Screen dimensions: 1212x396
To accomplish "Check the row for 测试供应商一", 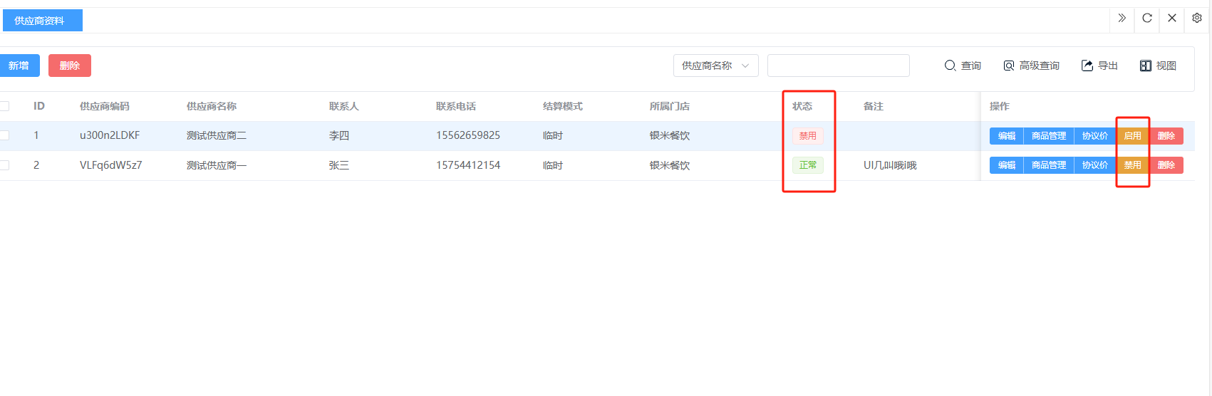I will tap(4, 165).
